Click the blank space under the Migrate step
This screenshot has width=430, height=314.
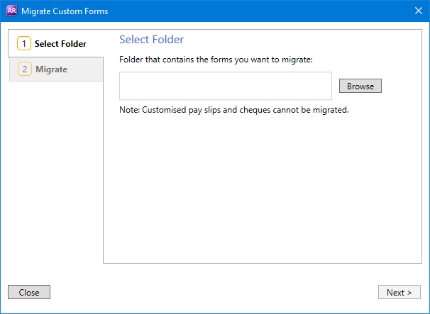tap(56, 170)
